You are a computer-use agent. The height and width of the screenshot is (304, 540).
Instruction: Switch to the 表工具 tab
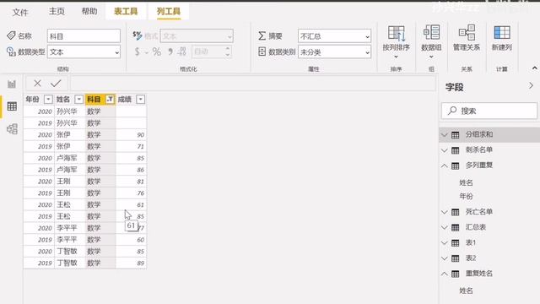pyautogui.click(x=126, y=11)
